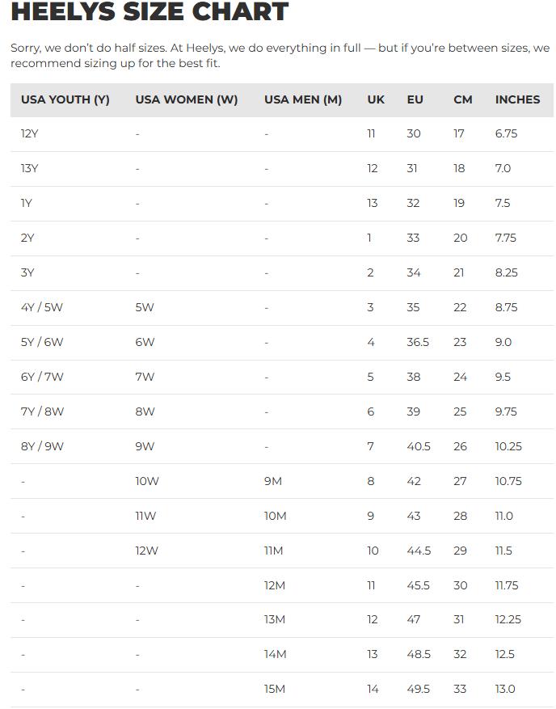Screen dimensions: 556x709
Task: Click the 10.25 inches cell
Action: pyautogui.click(x=508, y=446)
